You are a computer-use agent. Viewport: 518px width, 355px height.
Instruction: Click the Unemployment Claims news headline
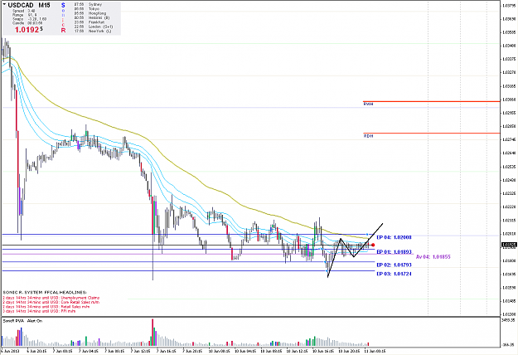(x=51, y=298)
